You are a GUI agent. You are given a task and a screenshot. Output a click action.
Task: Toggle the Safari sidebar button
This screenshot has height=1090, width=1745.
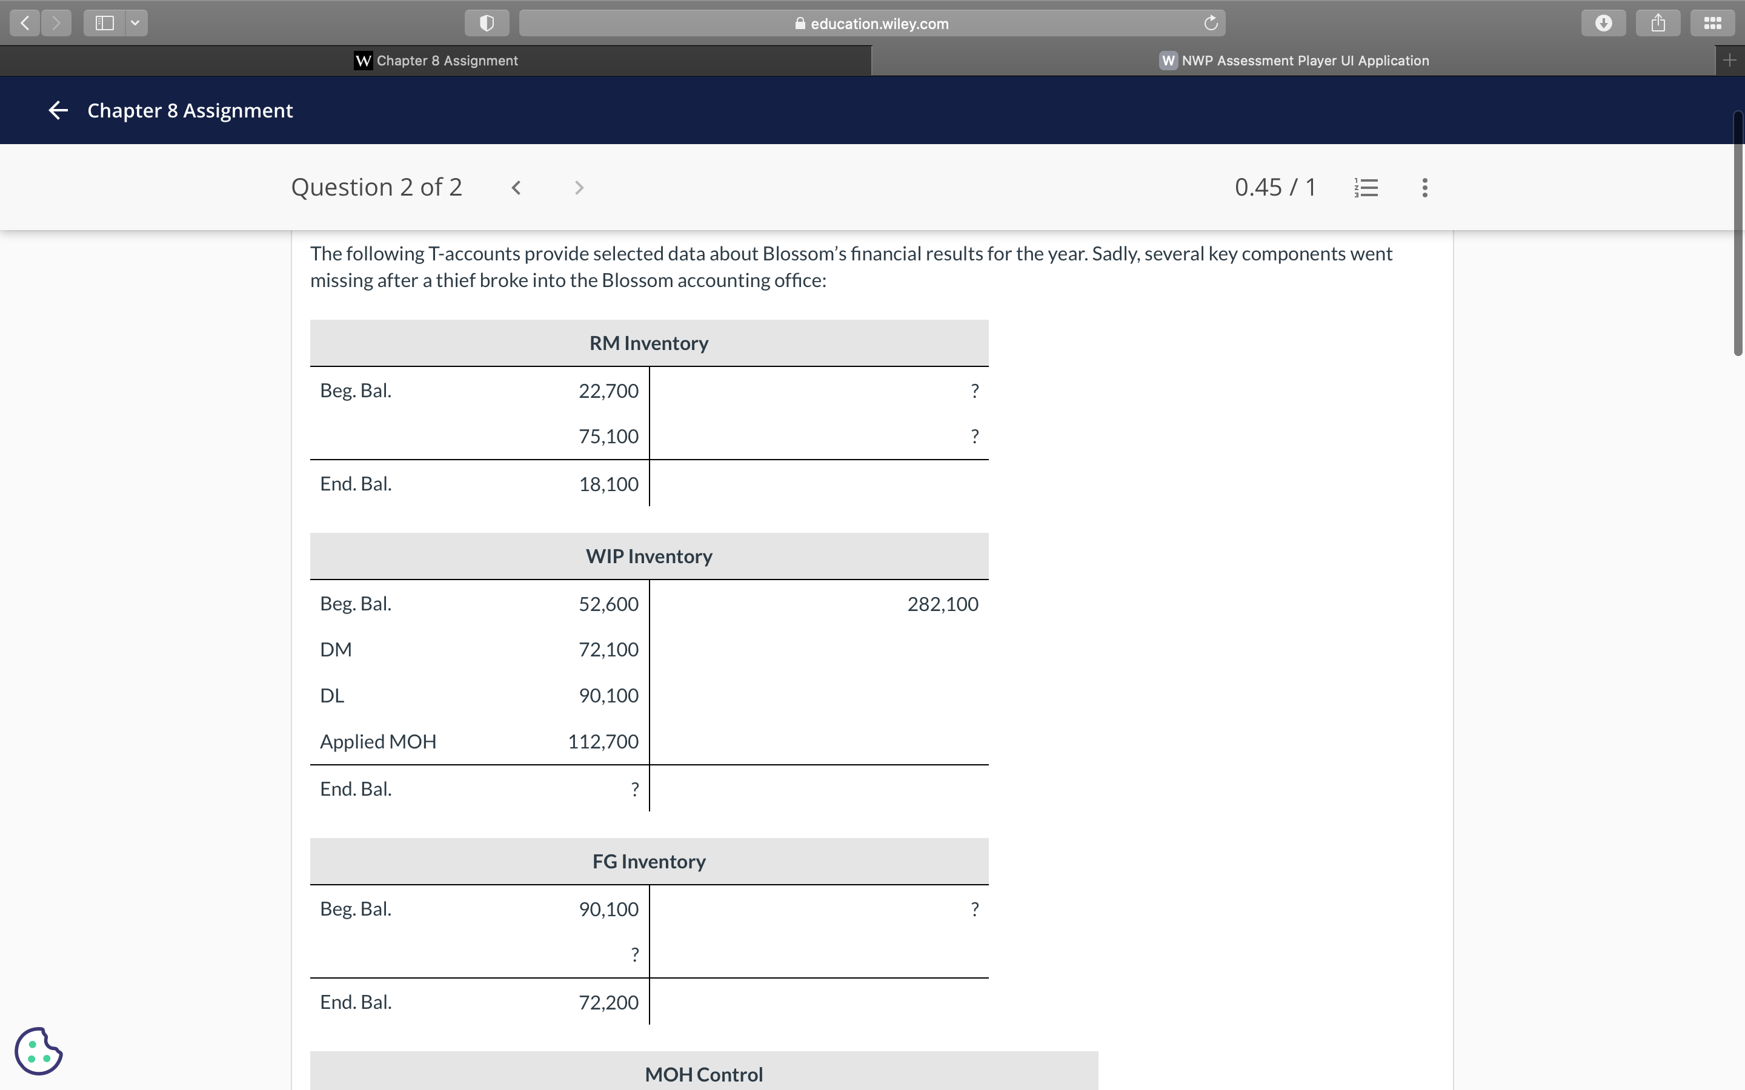click(x=105, y=23)
